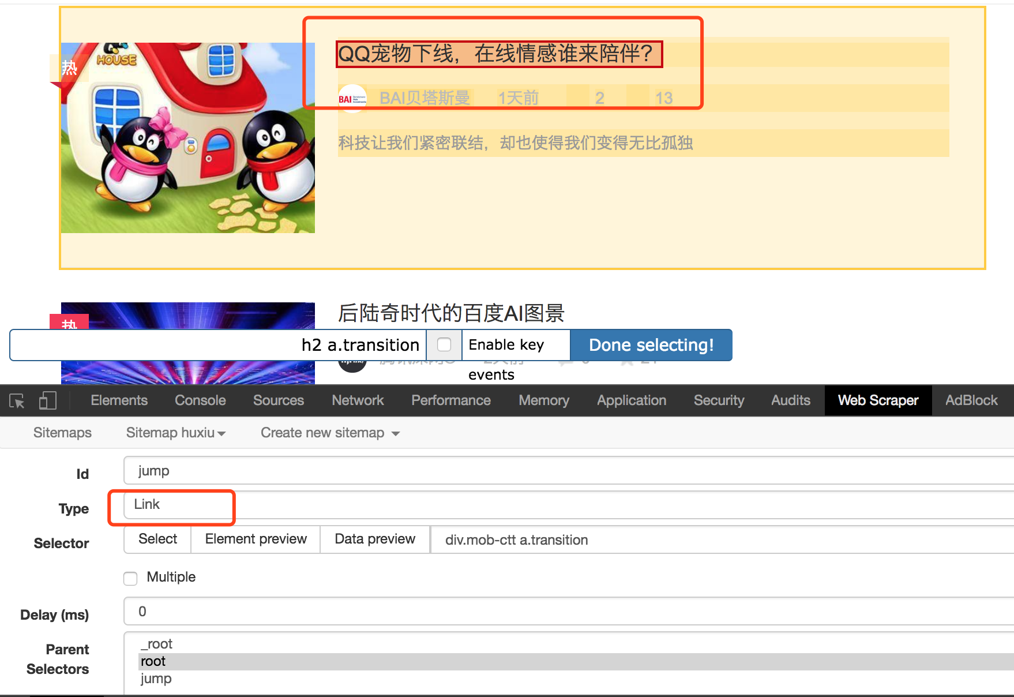The height and width of the screenshot is (697, 1014).
Task: Open the Application tab
Action: [632, 400]
